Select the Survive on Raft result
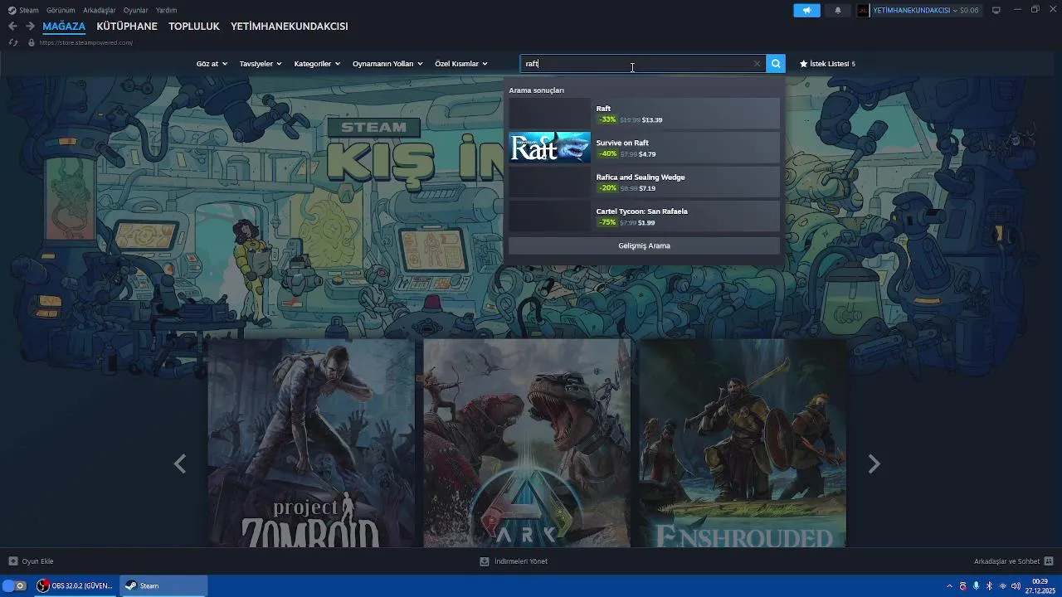Screen dimensions: 1062x597 pyautogui.click(x=644, y=148)
